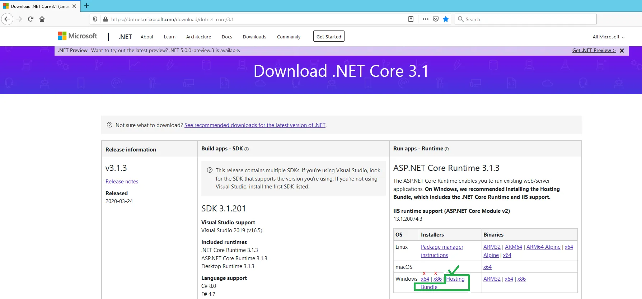Open the Architecture page

pyautogui.click(x=198, y=37)
